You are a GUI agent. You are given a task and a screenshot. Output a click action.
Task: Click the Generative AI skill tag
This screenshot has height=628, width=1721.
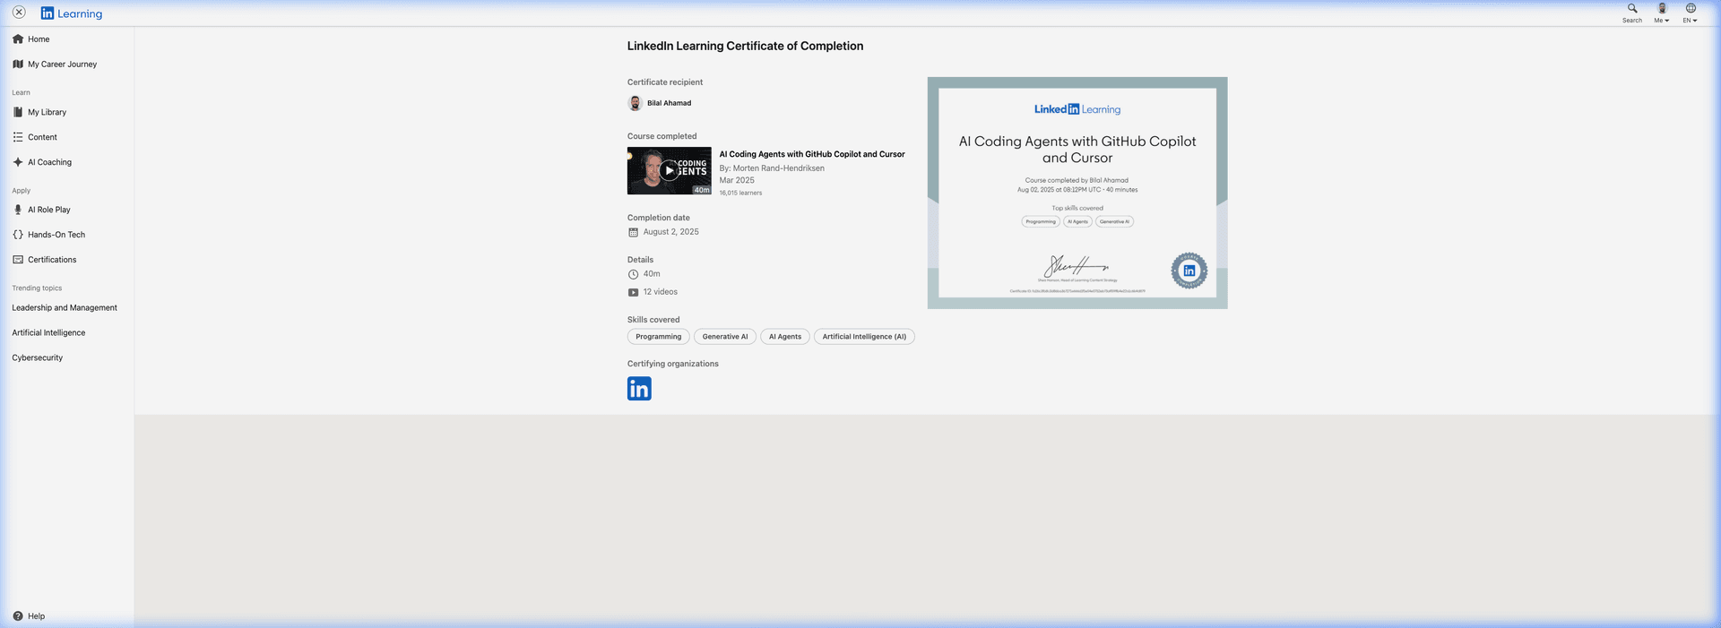(x=724, y=337)
